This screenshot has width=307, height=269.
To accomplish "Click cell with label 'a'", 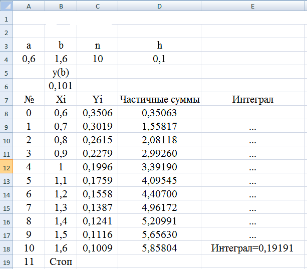I will (29, 45).
